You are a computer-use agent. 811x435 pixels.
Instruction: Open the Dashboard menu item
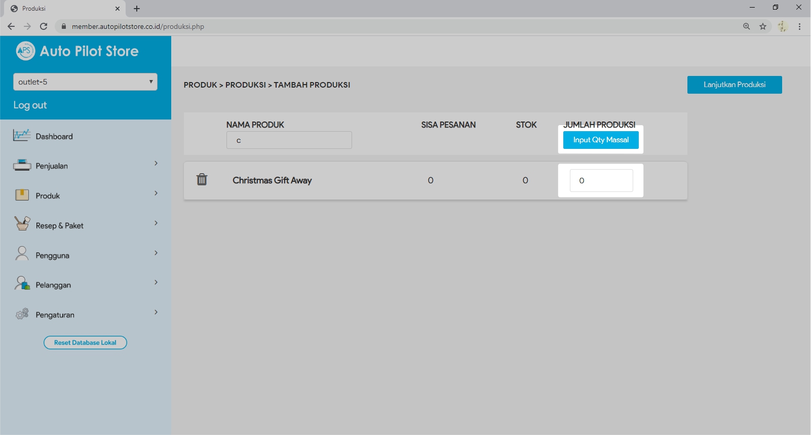pyautogui.click(x=54, y=137)
